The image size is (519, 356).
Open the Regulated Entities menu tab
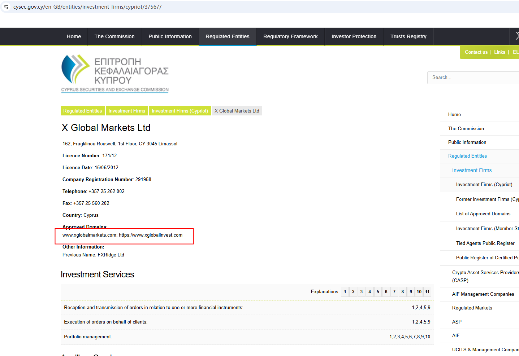click(x=227, y=36)
